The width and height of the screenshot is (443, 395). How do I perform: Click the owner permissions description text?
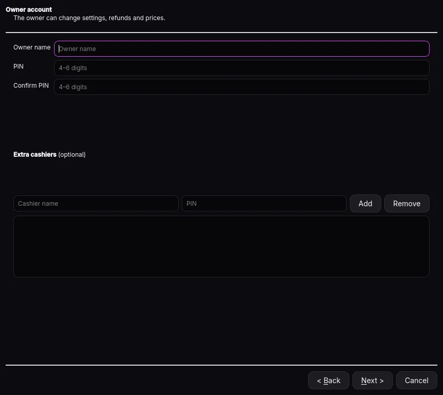(89, 18)
